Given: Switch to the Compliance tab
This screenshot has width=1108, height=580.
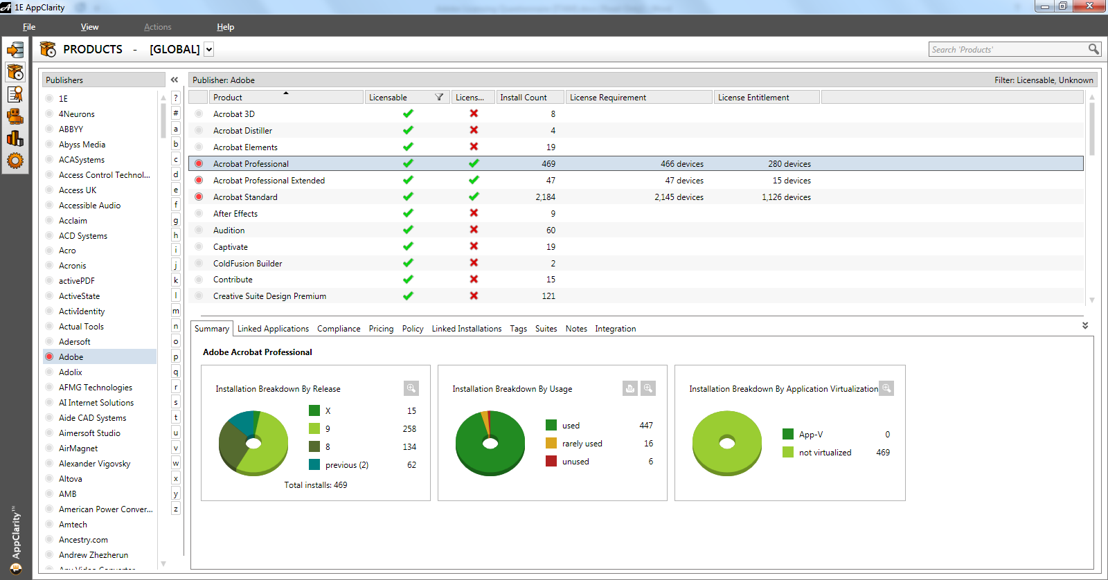Looking at the screenshot, I should coord(339,329).
